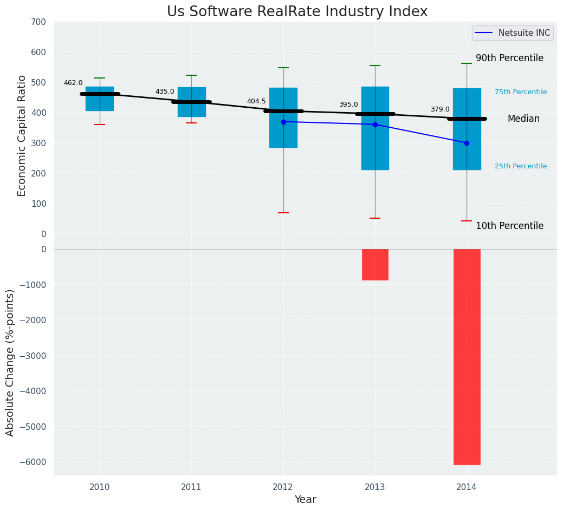Click the 10th Percentile annotation
The height and width of the screenshot is (510, 563).
tap(509, 226)
